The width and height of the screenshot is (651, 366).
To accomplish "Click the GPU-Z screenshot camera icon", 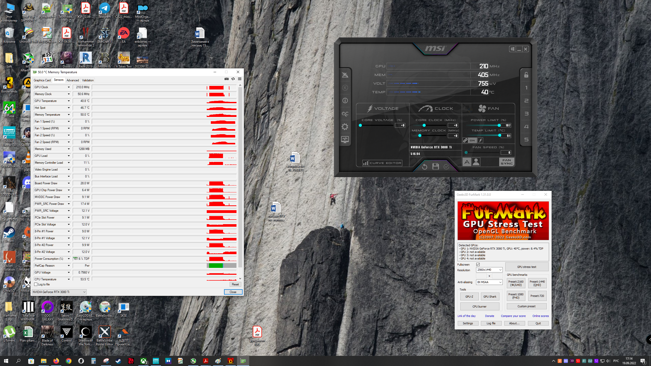I will 226,79.
